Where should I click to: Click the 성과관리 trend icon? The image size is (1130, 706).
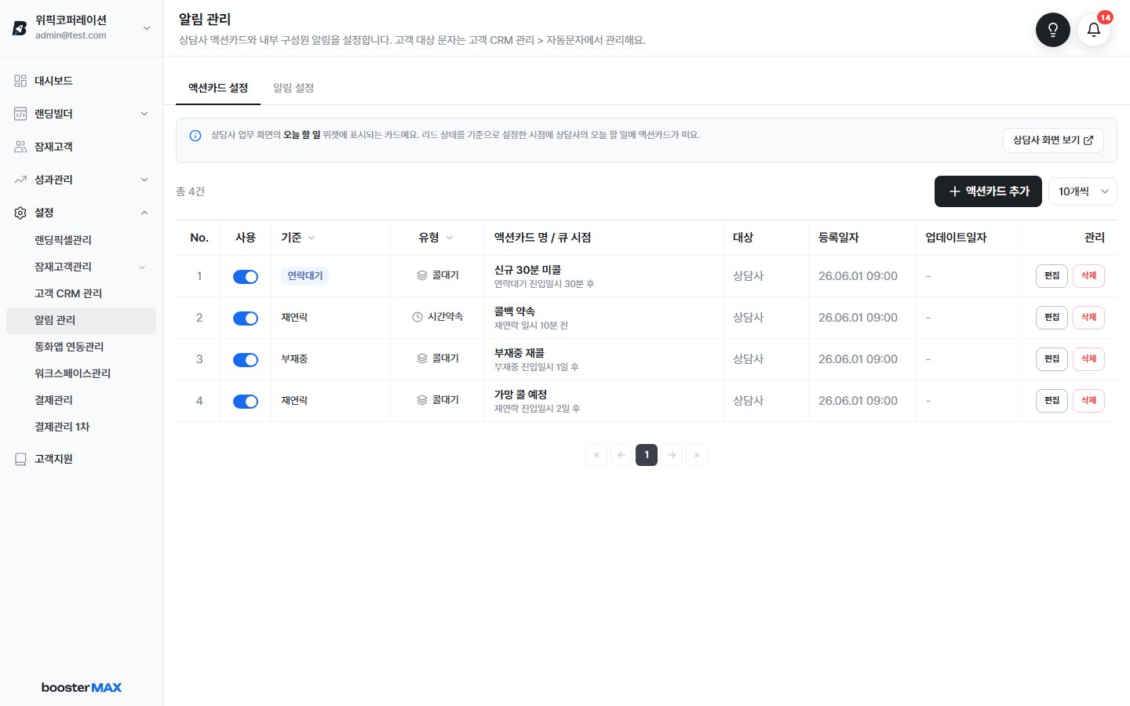[20, 180]
